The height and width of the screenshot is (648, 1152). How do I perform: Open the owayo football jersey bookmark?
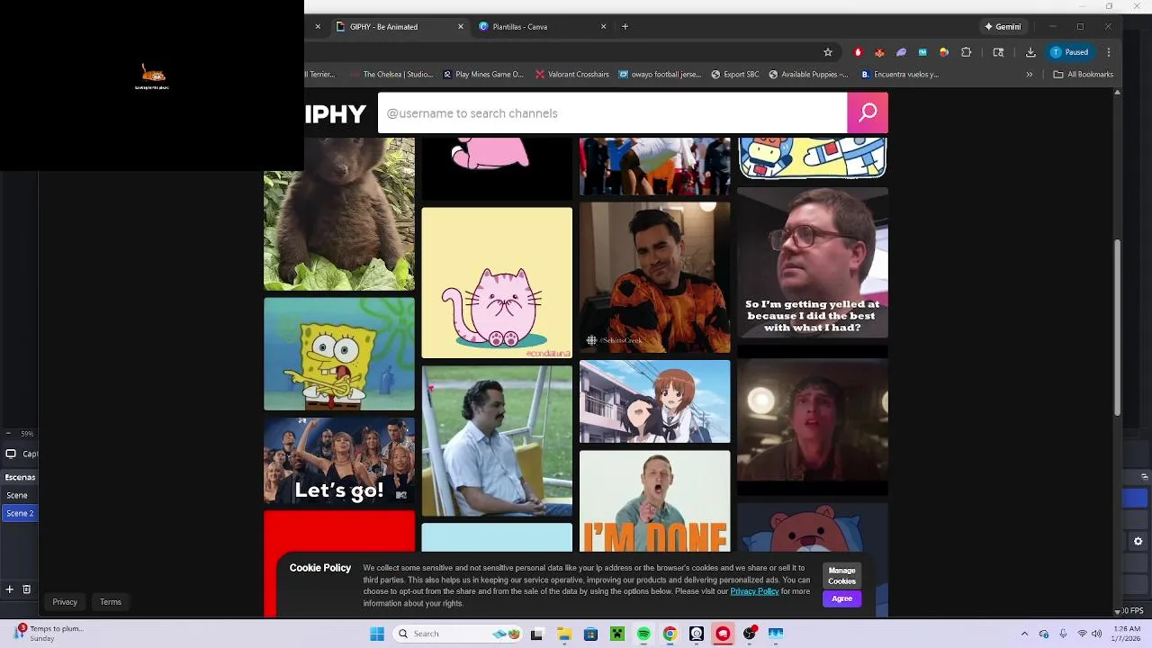[x=660, y=75]
